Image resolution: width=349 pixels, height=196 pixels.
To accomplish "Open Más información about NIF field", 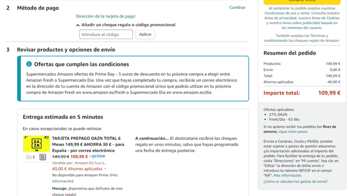I will 288,176.
